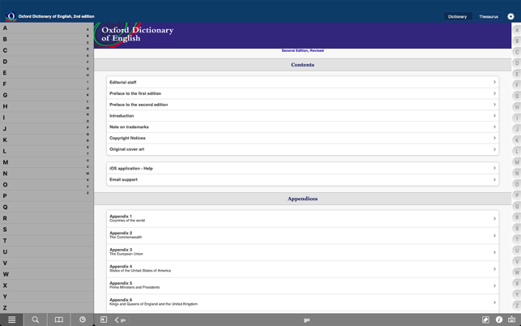This screenshot has height=326, width=521.
Task: Click the edit note pencil icon
Action: pos(485,320)
